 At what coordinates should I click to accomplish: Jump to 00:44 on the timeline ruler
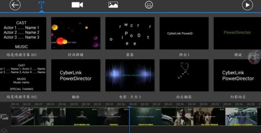coord(168,104)
